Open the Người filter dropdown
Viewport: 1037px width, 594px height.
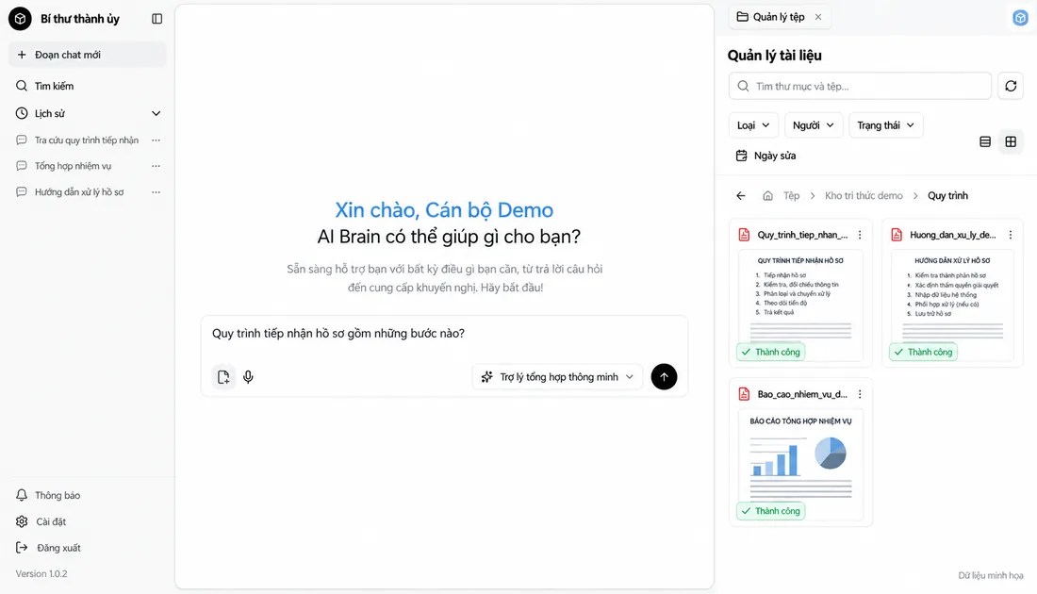(814, 125)
